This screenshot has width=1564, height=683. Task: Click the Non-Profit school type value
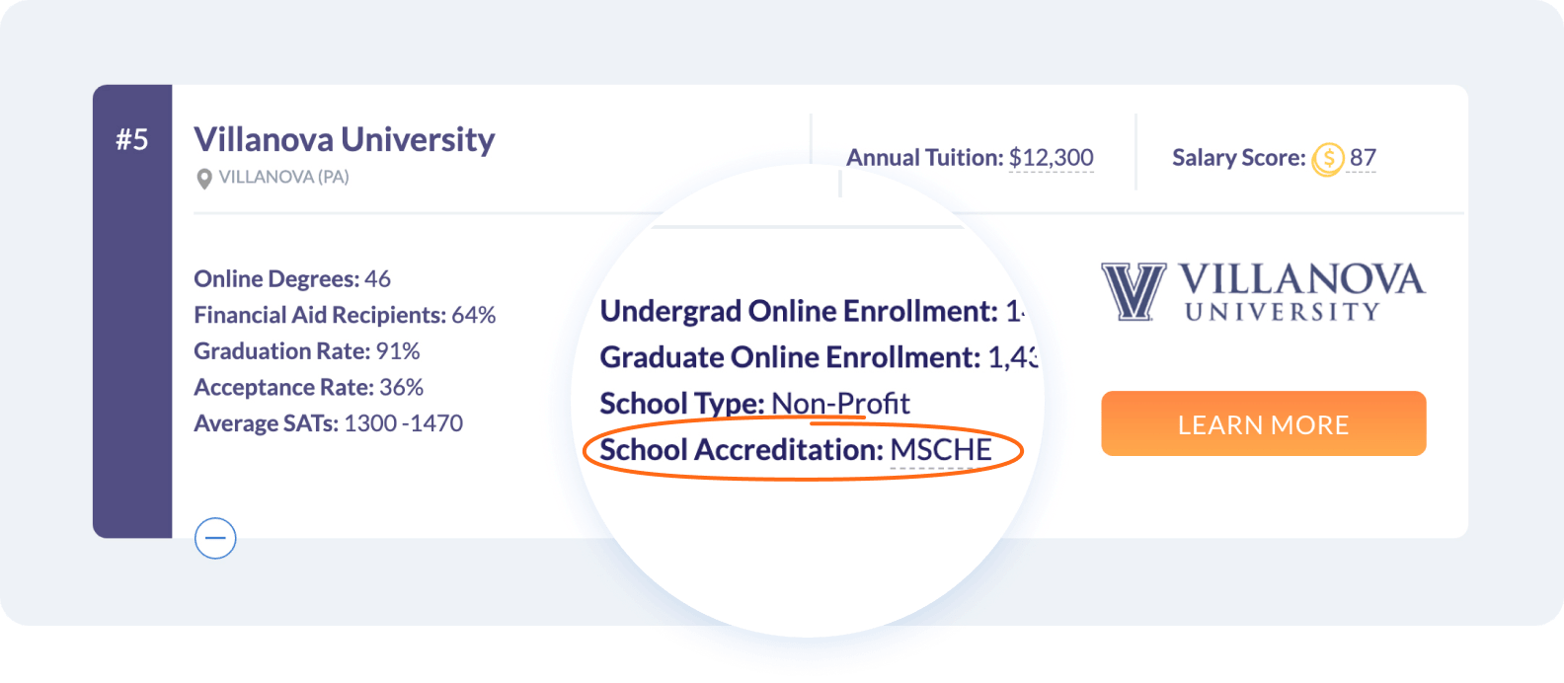point(840,404)
